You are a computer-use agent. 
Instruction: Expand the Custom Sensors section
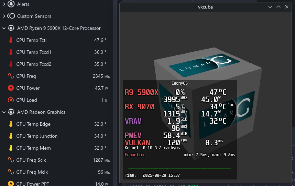pyautogui.click(x=4, y=16)
